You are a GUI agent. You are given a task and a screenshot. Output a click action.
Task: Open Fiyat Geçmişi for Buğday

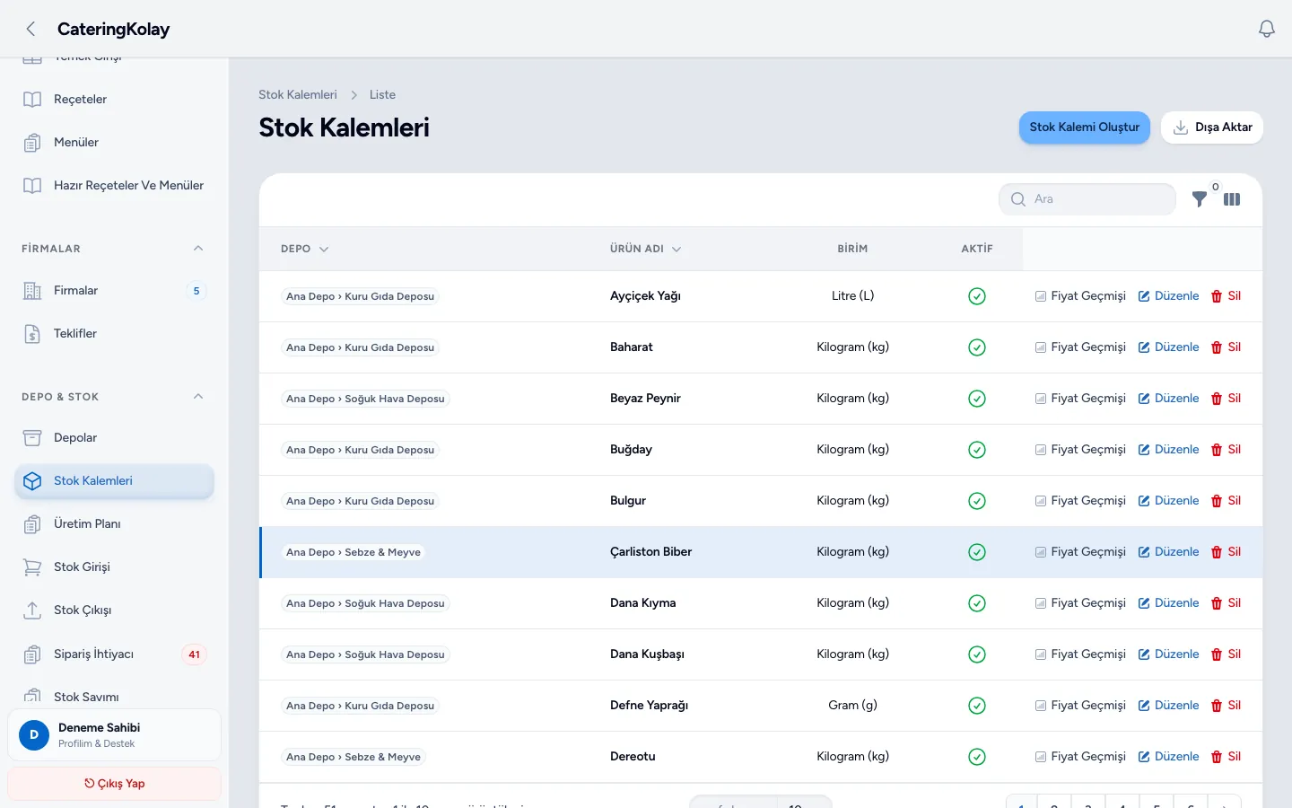pos(1080,450)
